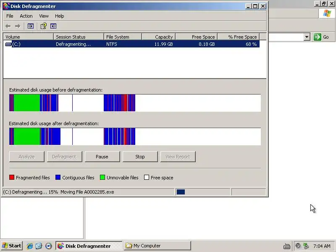Click the Show/Hide Action Pane icon
Image resolution: width=336 pixels, height=252 pixels.
[53, 26]
